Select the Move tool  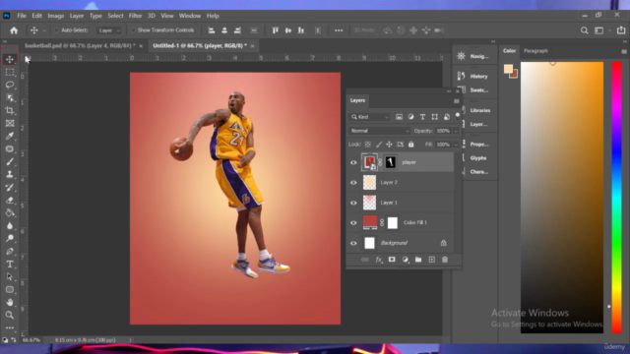pyautogui.click(x=10, y=59)
